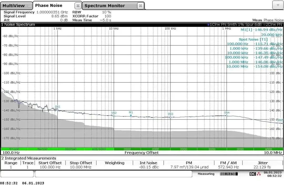Click the 06.01.2023 08:52:32 status bar clock
This screenshot has height=189, width=284.
pos(273,174)
